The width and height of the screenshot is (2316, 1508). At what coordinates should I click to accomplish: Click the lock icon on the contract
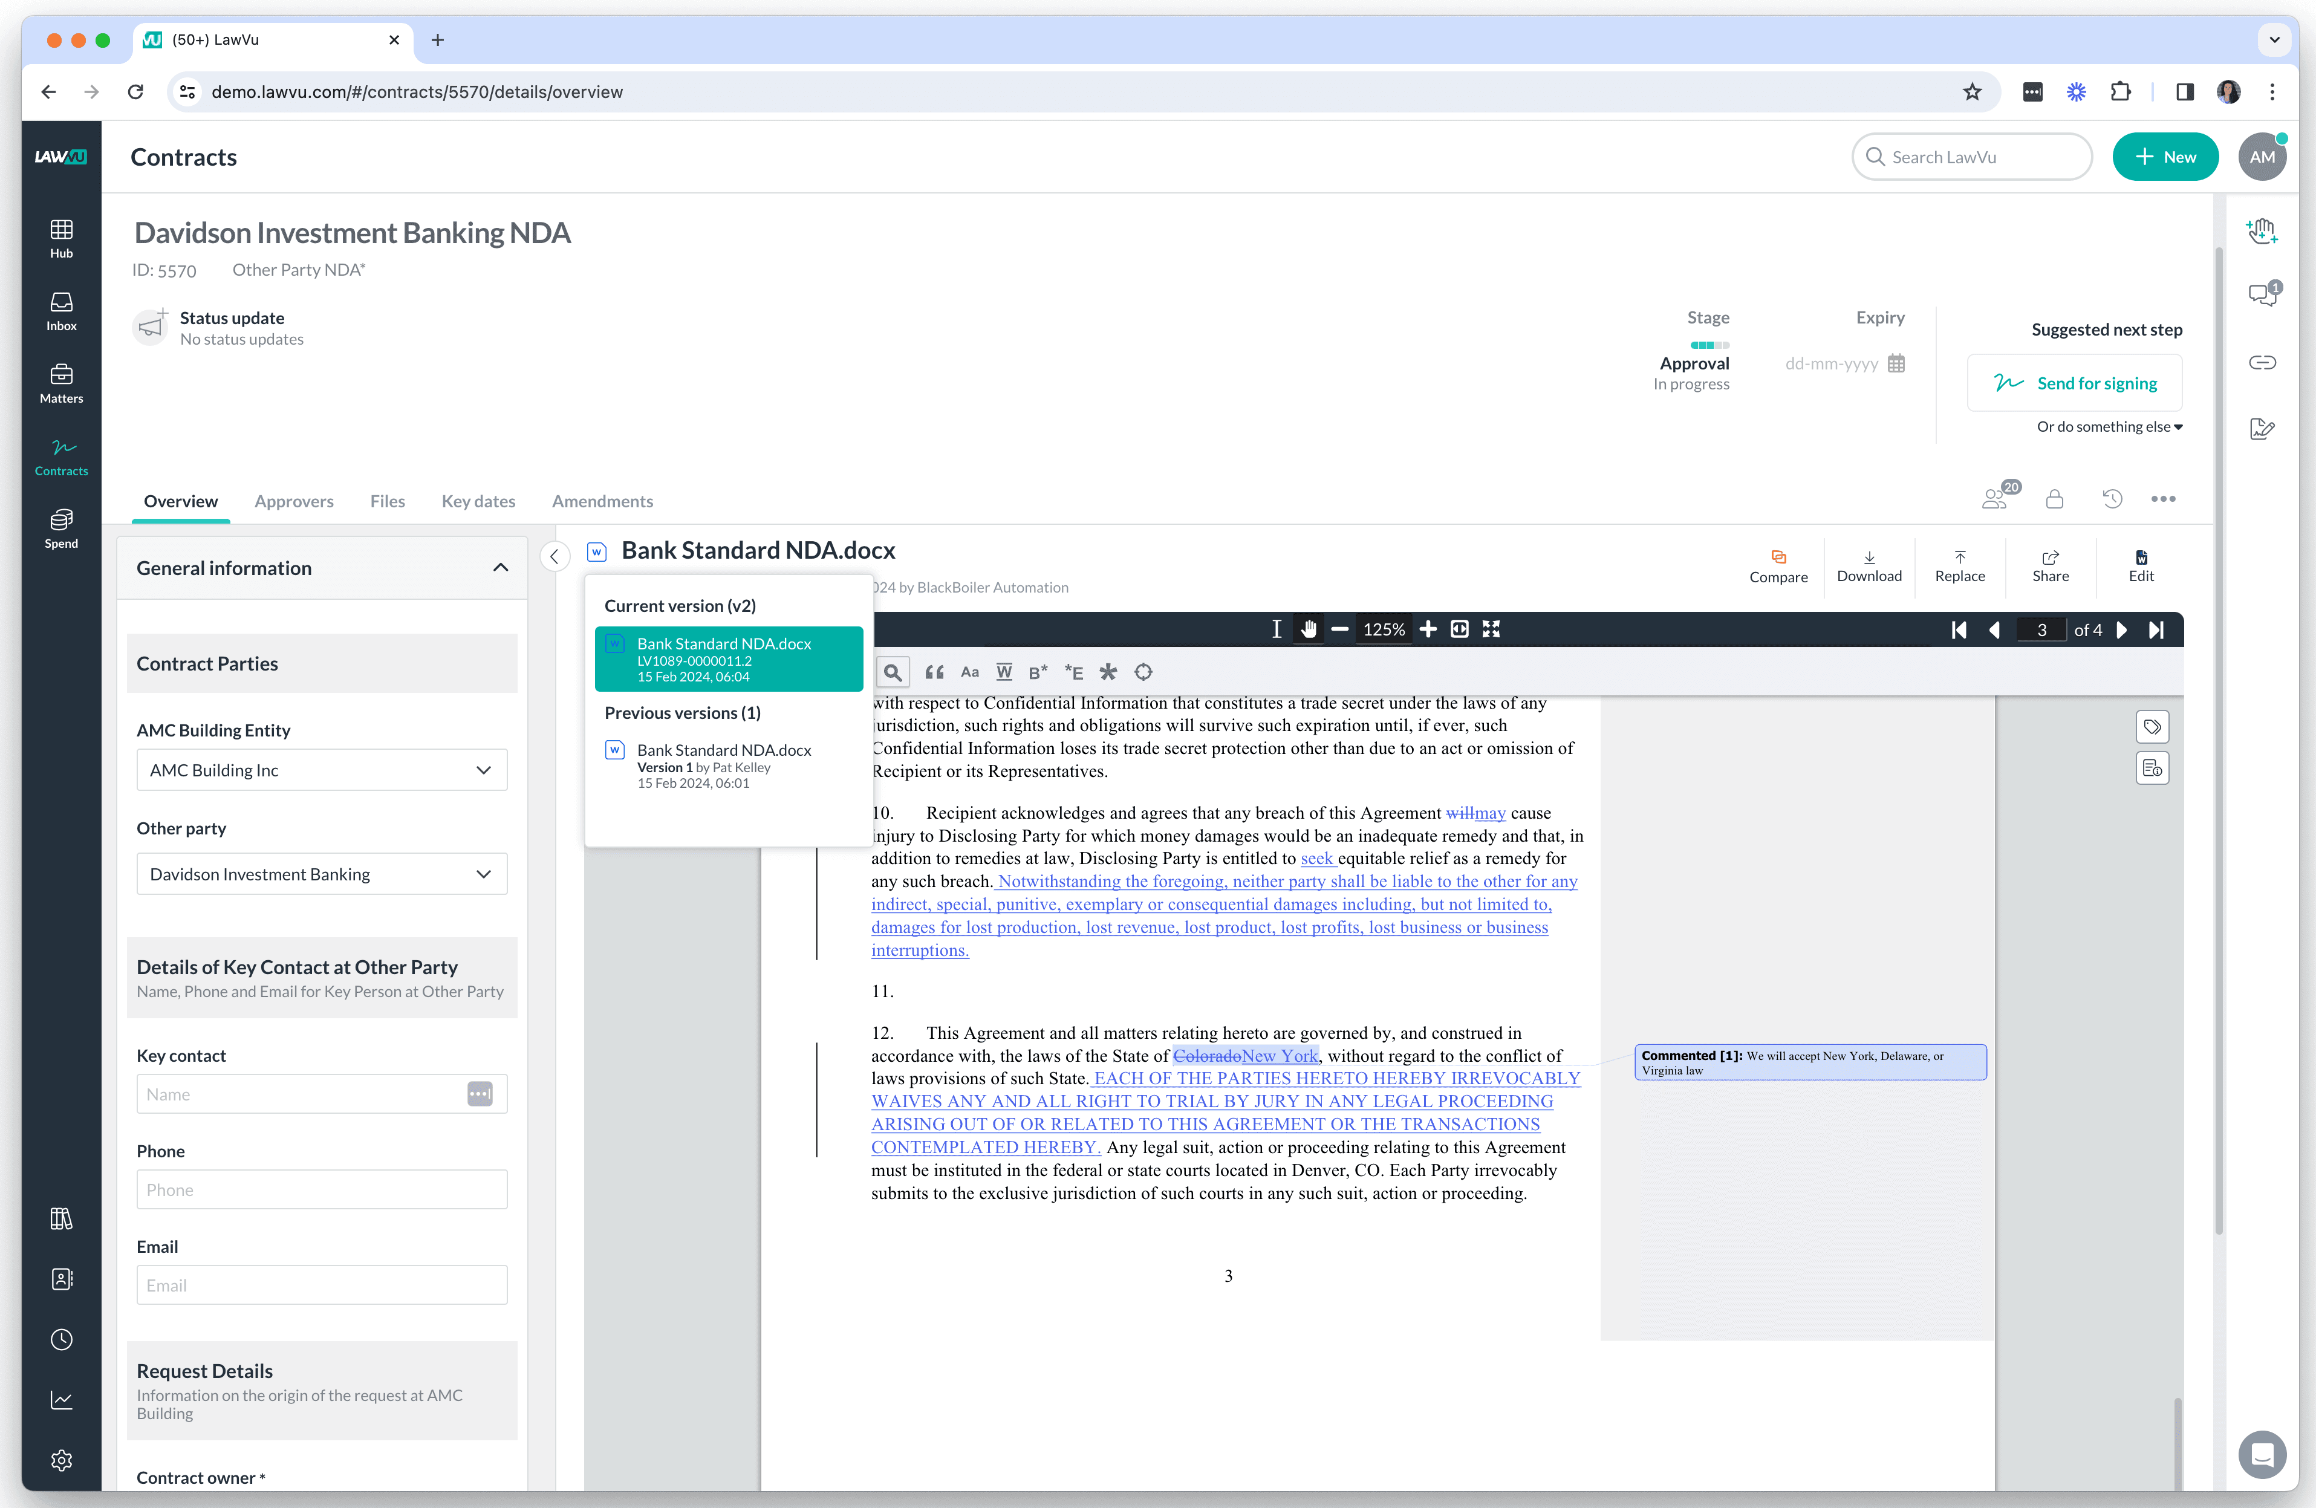point(2054,499)
